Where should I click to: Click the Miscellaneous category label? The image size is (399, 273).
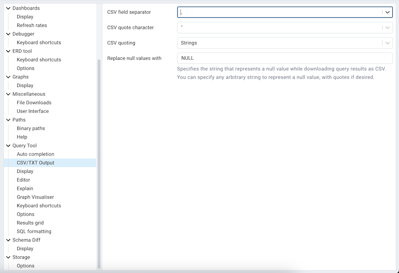coord(29,94)
